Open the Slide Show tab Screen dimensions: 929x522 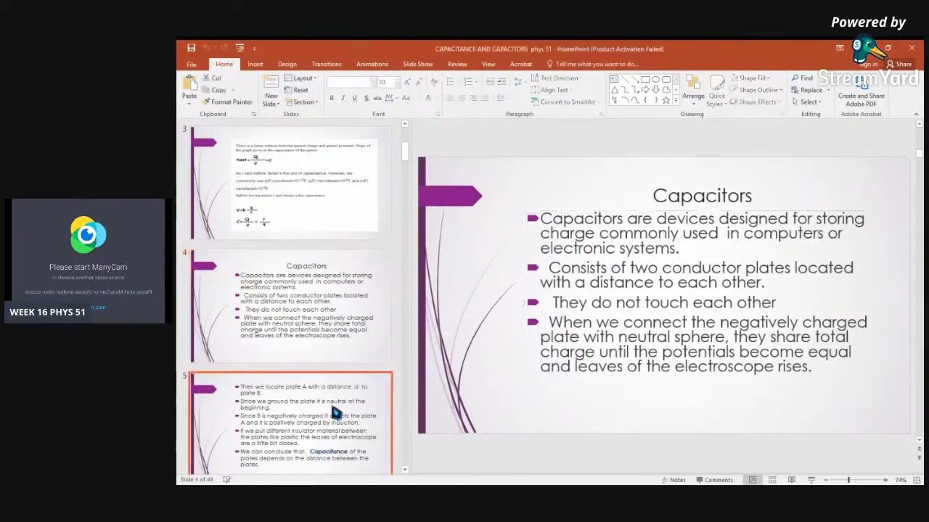point(418,65)
